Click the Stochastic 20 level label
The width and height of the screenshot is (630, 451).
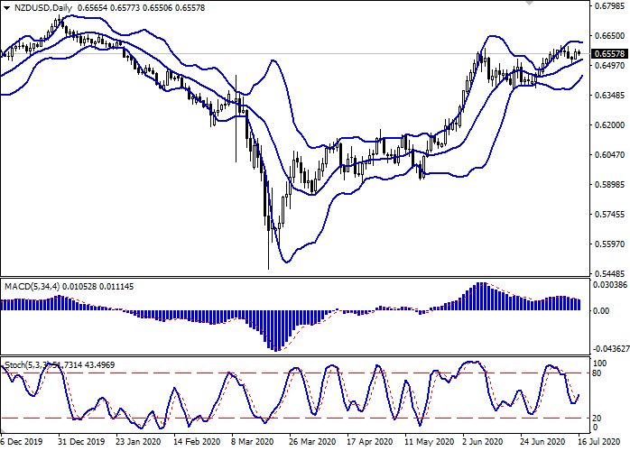[597, 418]
